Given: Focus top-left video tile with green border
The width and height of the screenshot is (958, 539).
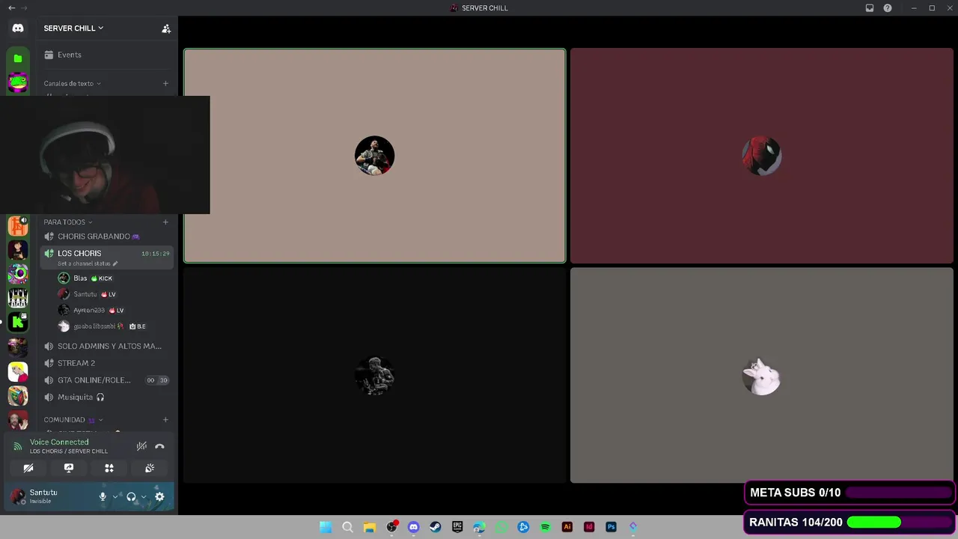Looking at the screenshot, I should click(x=374, y=156).
